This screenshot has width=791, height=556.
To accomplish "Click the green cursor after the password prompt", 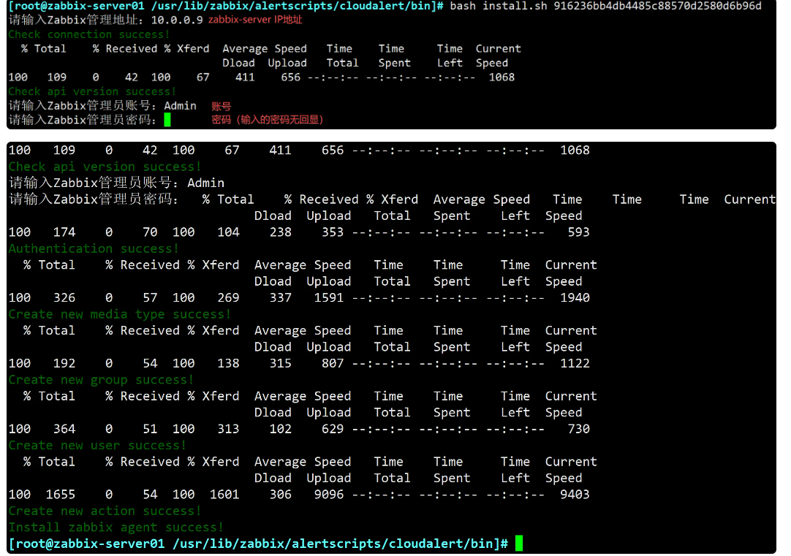I will pos(167,120).
